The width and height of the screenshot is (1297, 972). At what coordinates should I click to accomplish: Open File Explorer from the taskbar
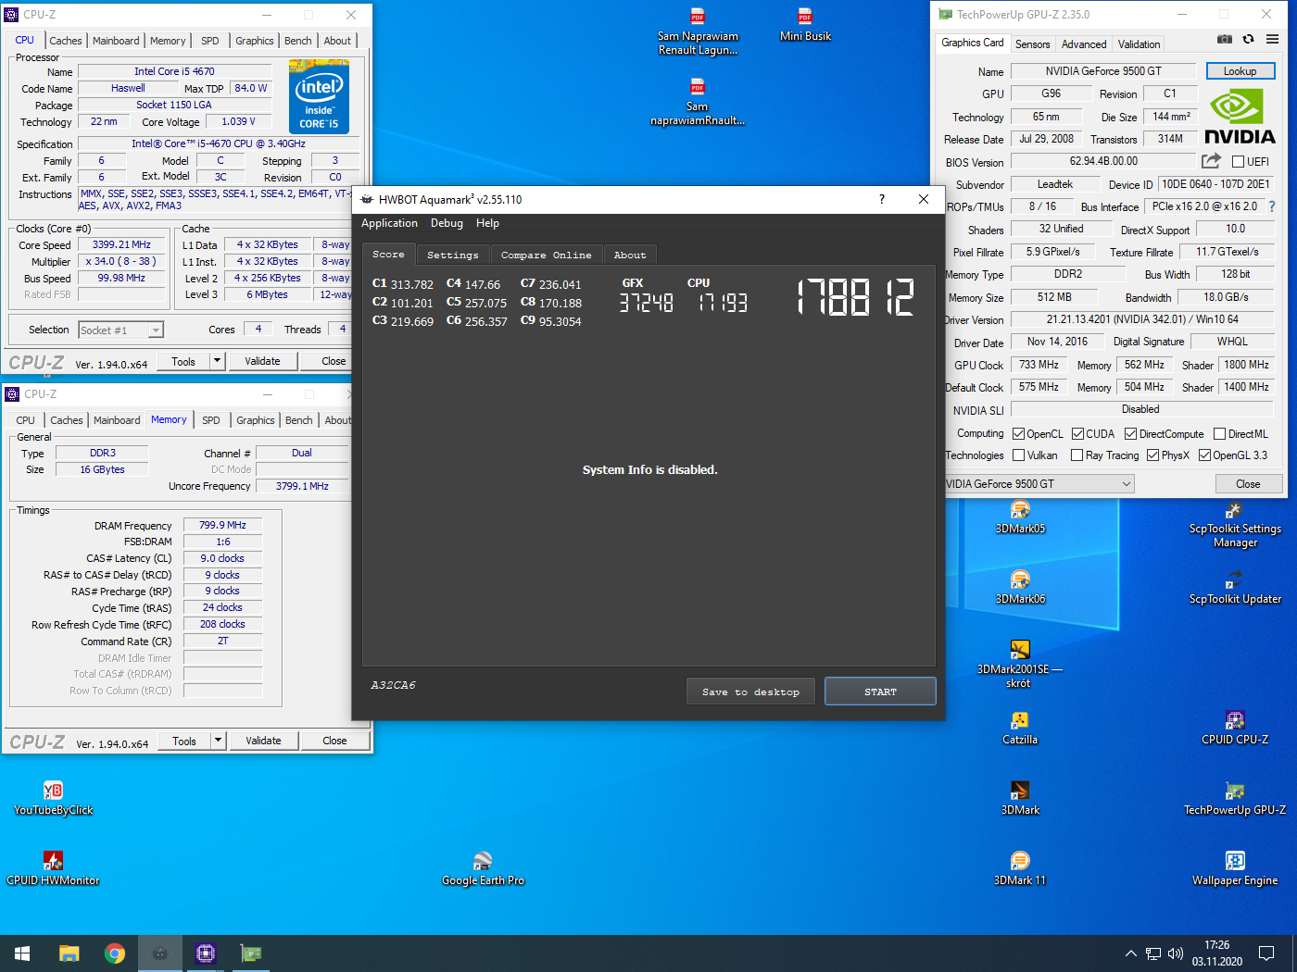click(69, 953)
